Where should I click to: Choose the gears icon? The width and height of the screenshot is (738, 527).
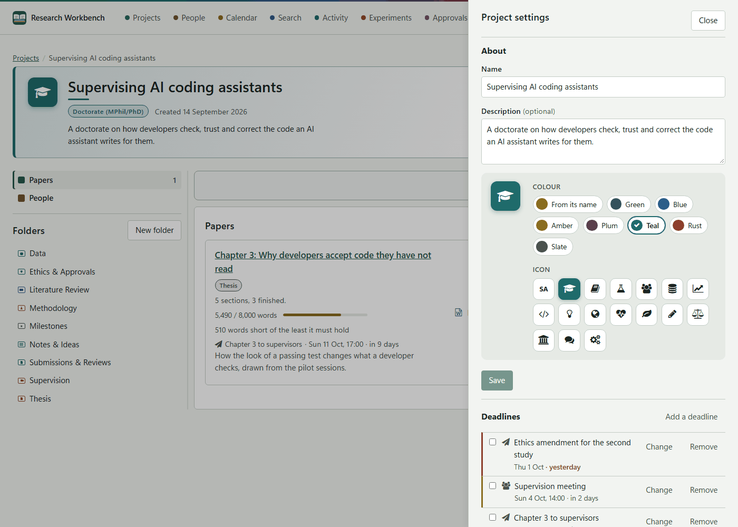click(595, 340)
